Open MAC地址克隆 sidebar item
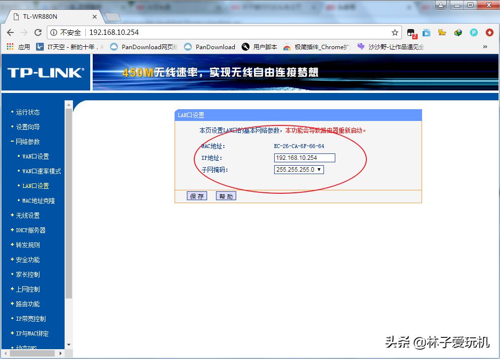Screen dimensions: 500x359 38,201
